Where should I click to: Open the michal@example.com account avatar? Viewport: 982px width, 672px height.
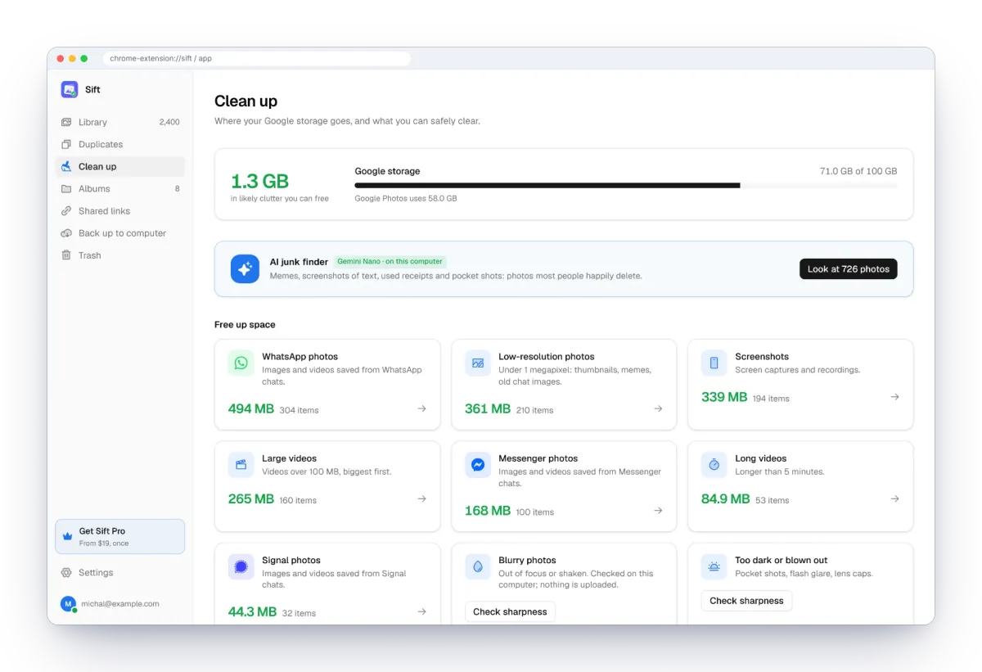tap(68, 604)
